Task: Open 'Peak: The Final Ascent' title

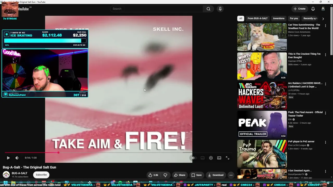Action: [305, 114]
